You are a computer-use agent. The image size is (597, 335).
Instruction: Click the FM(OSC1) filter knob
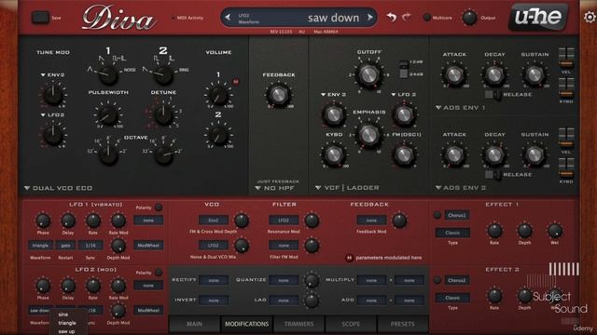pos(404,154)
